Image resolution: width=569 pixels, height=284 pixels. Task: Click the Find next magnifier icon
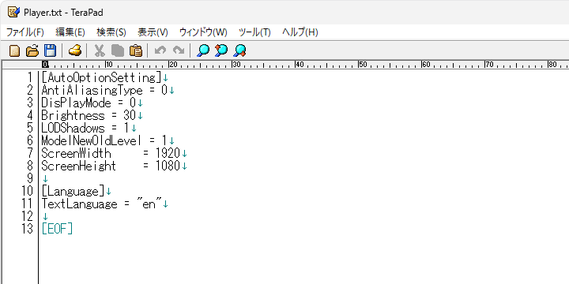pyautogui.click(x=239, y=50)
